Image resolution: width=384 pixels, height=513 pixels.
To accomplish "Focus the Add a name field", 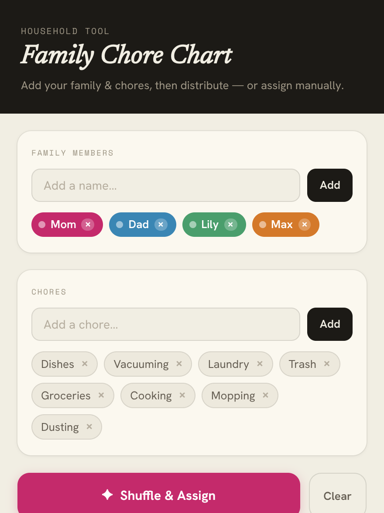I will coord(166,186).
